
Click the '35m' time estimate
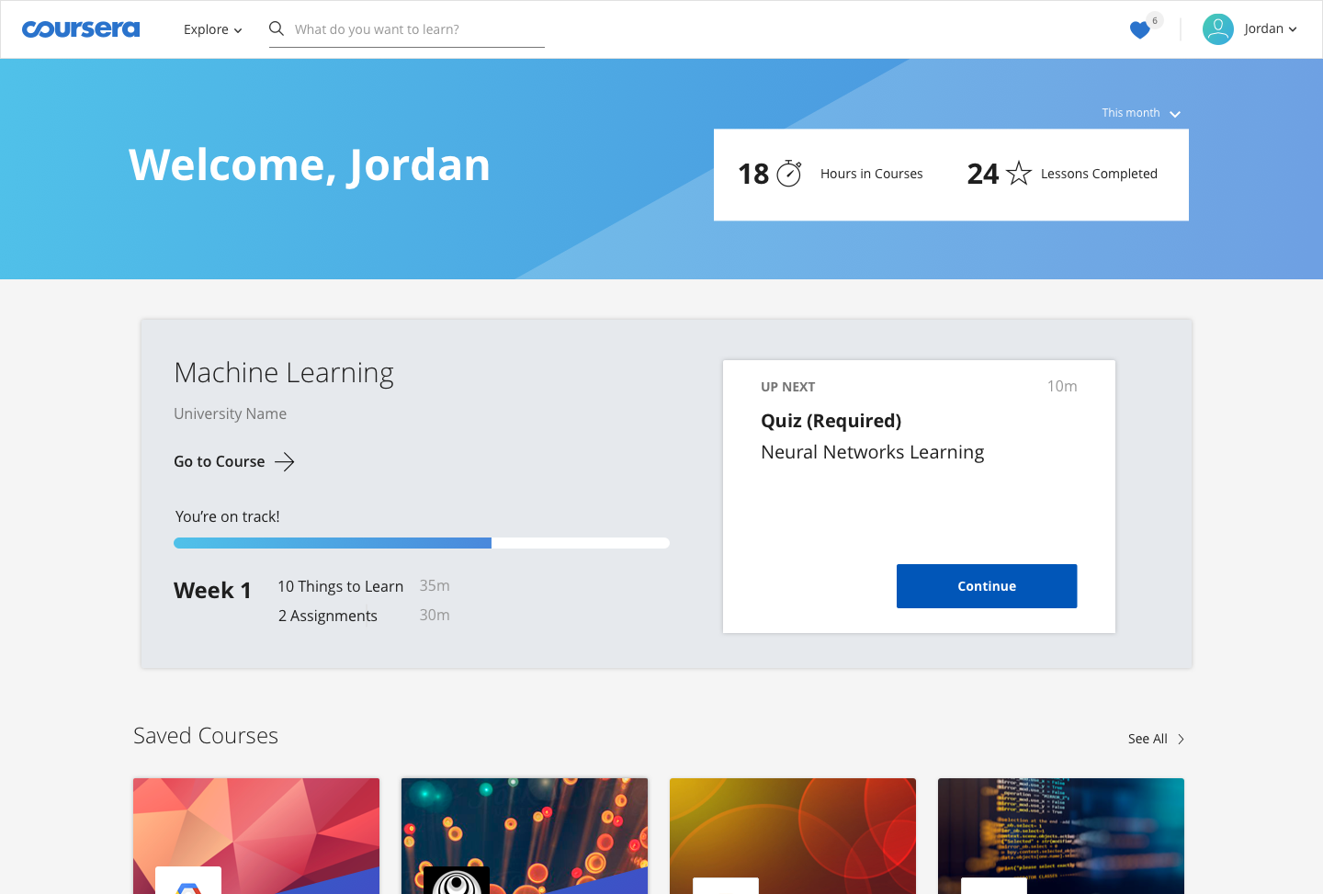[435, 585]
